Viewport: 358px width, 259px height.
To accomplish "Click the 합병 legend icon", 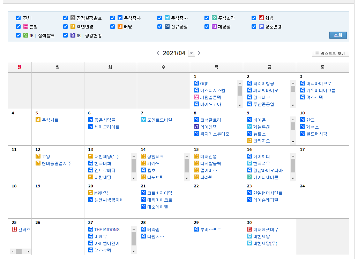I will [261, 18].
